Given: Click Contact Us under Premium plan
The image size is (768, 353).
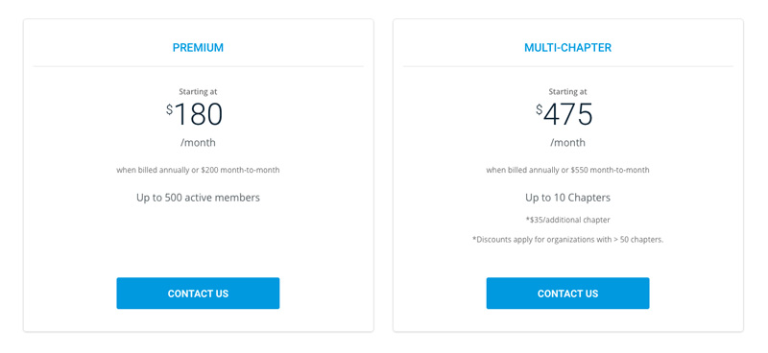Looking at the screenshot, I should (x=198, y=294).
